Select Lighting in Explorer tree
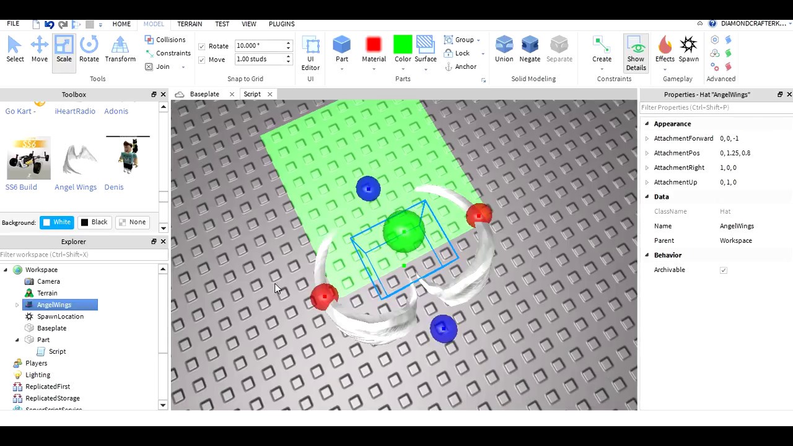 pos(38,375)
